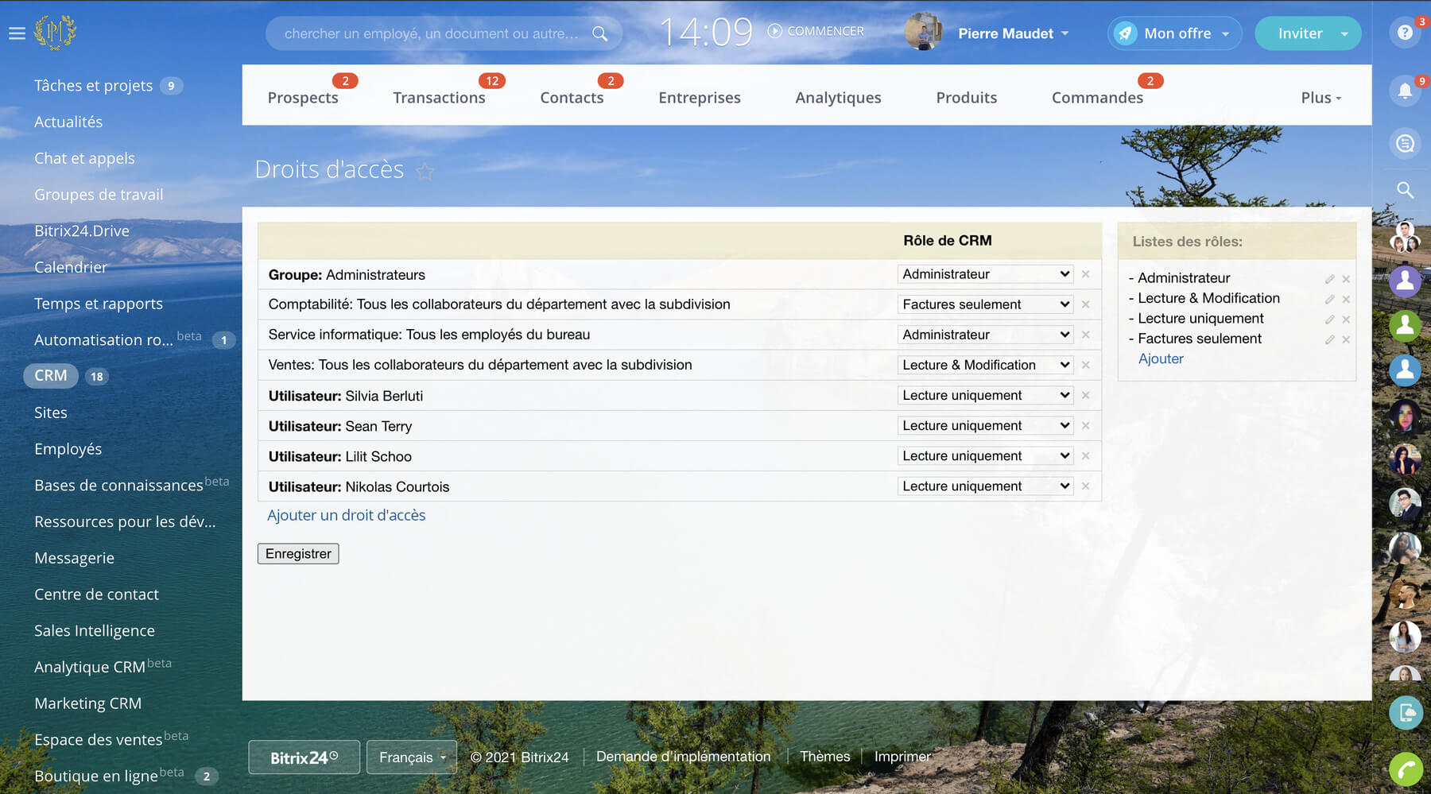1431x794 pixels.
Task: Click the Bitrix24 footer button
Action: [304, 757]
